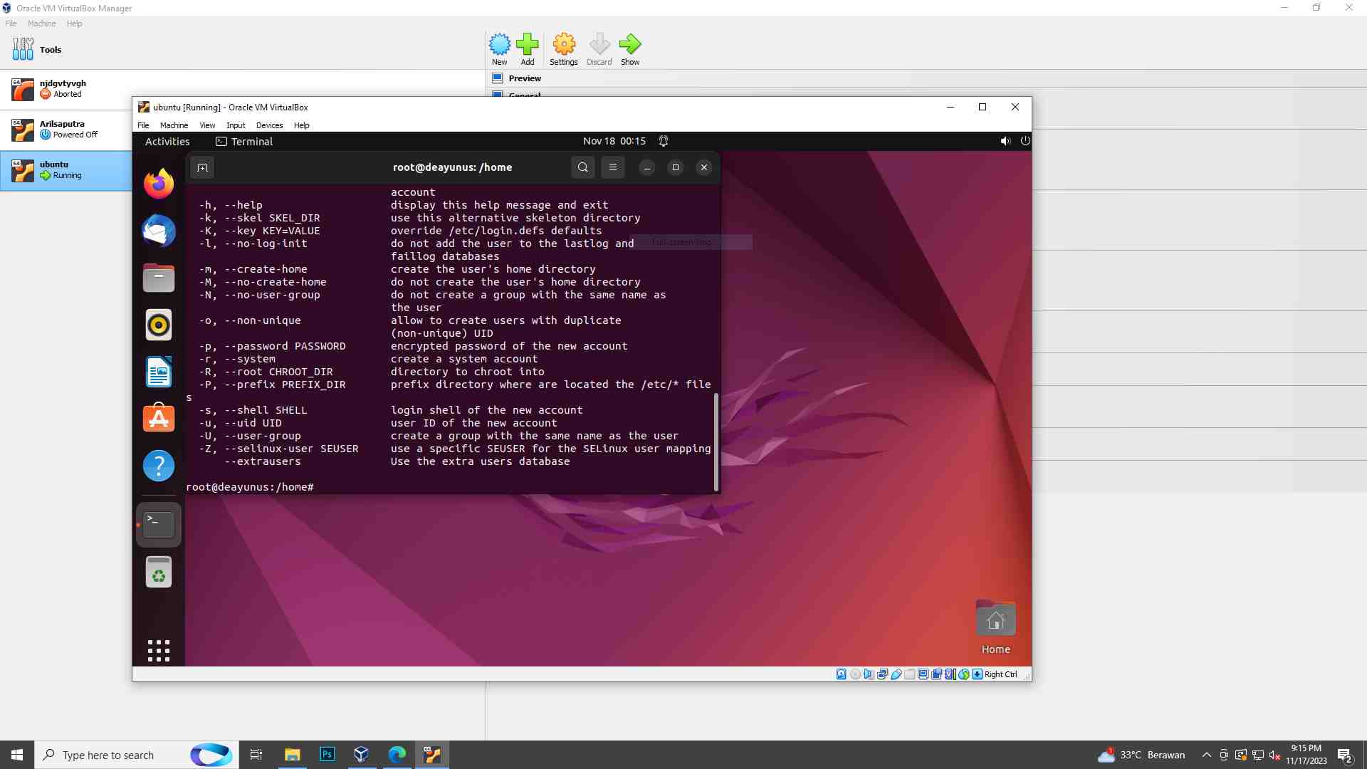Image resolution: width=1367 pixels, height=769 pixels.
Task: Click the 33°C Berawan weather widget
Action: 1141,755
